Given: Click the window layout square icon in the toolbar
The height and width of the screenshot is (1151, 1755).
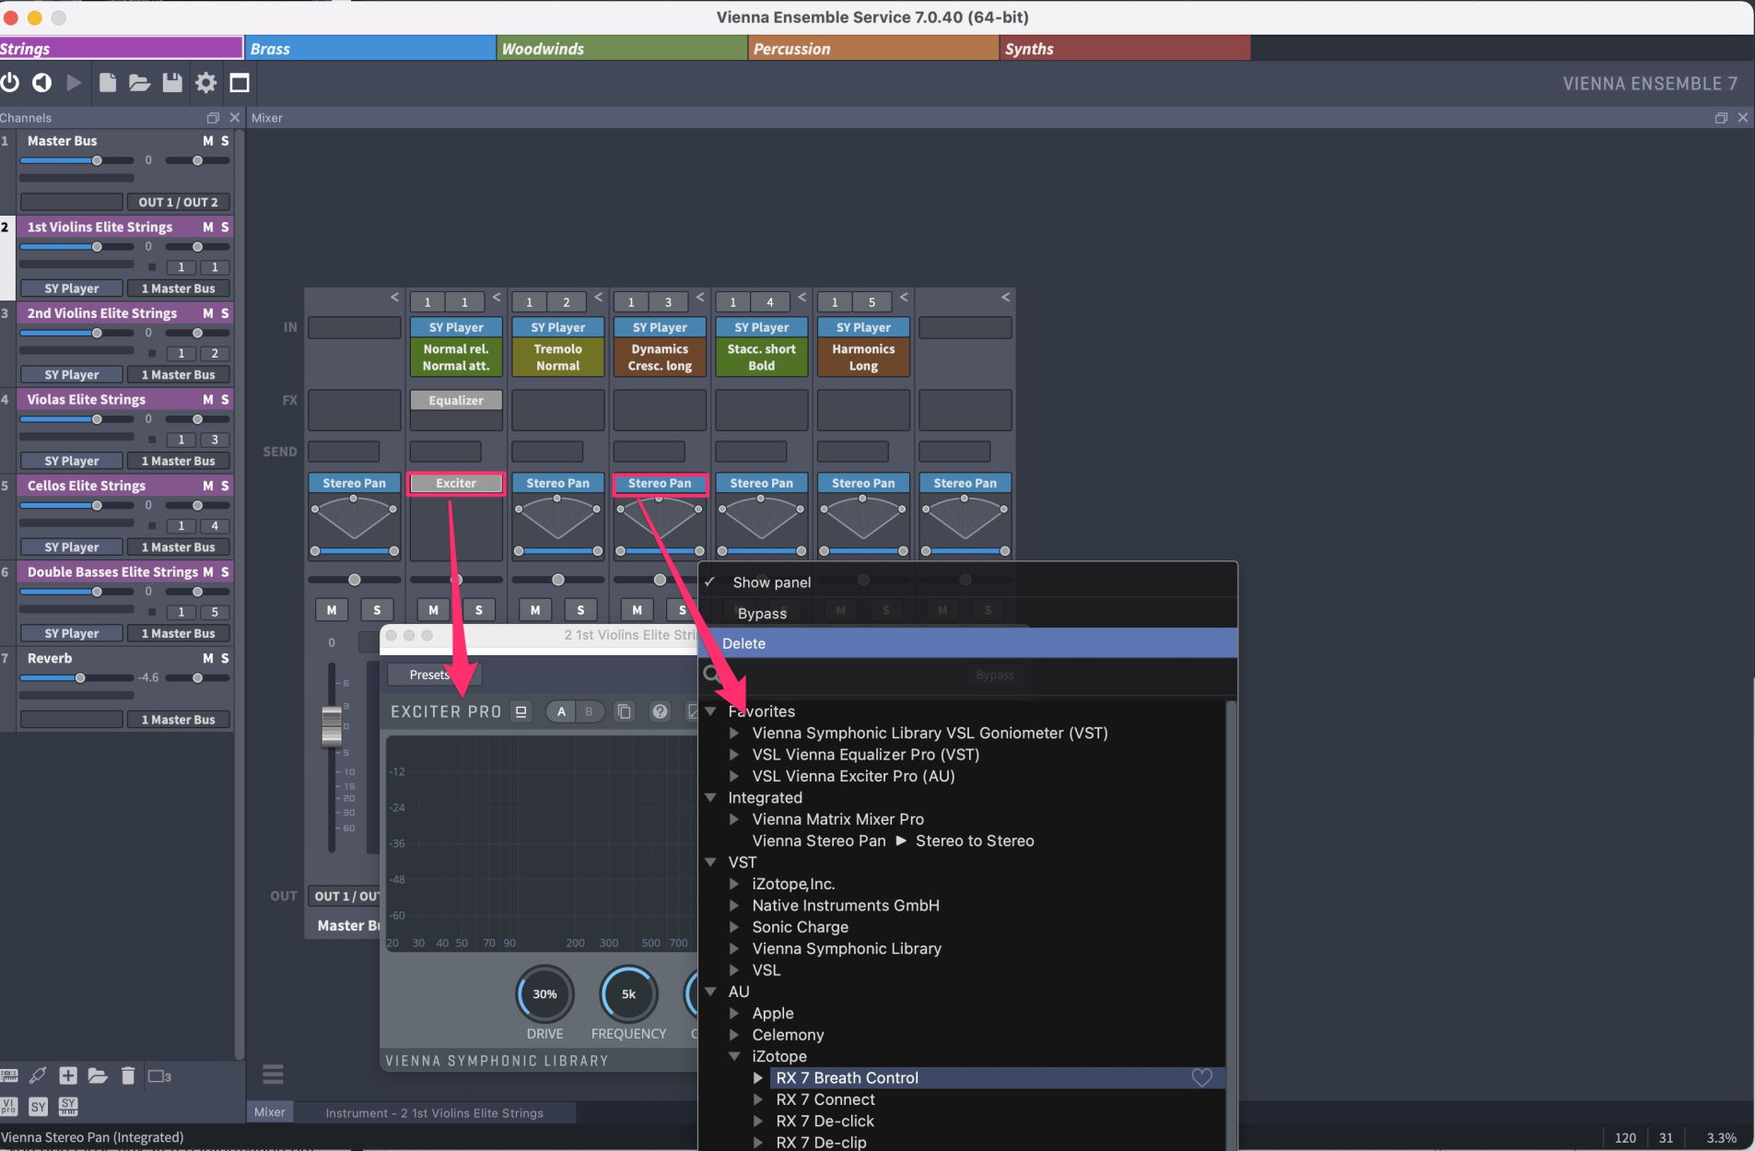Looking at the screenshot, I should 240,83.
